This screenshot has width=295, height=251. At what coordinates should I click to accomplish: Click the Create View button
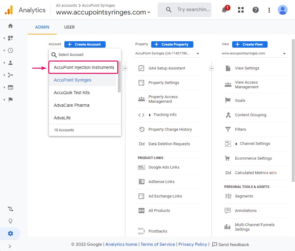coord(250,44)
